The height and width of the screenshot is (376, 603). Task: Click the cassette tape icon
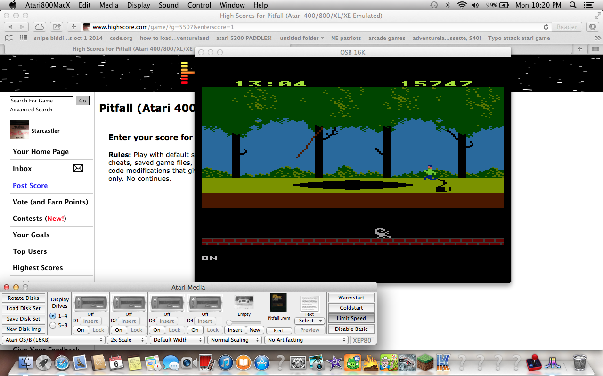click(x=244, y=301)
